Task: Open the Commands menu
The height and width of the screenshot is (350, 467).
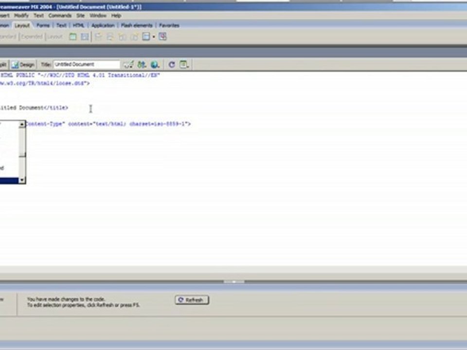Action: pyautogui.click(x=60, y=16)
